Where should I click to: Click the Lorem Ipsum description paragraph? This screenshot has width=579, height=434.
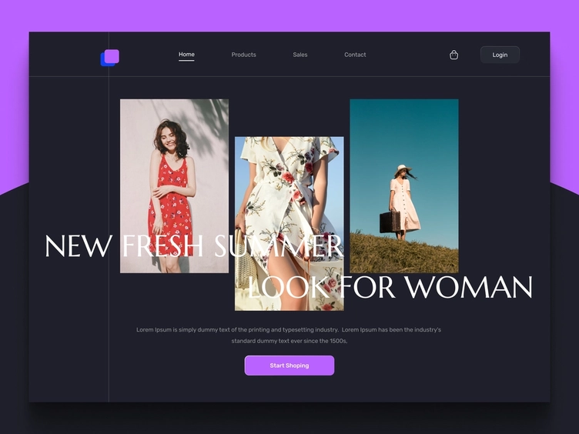289,335
